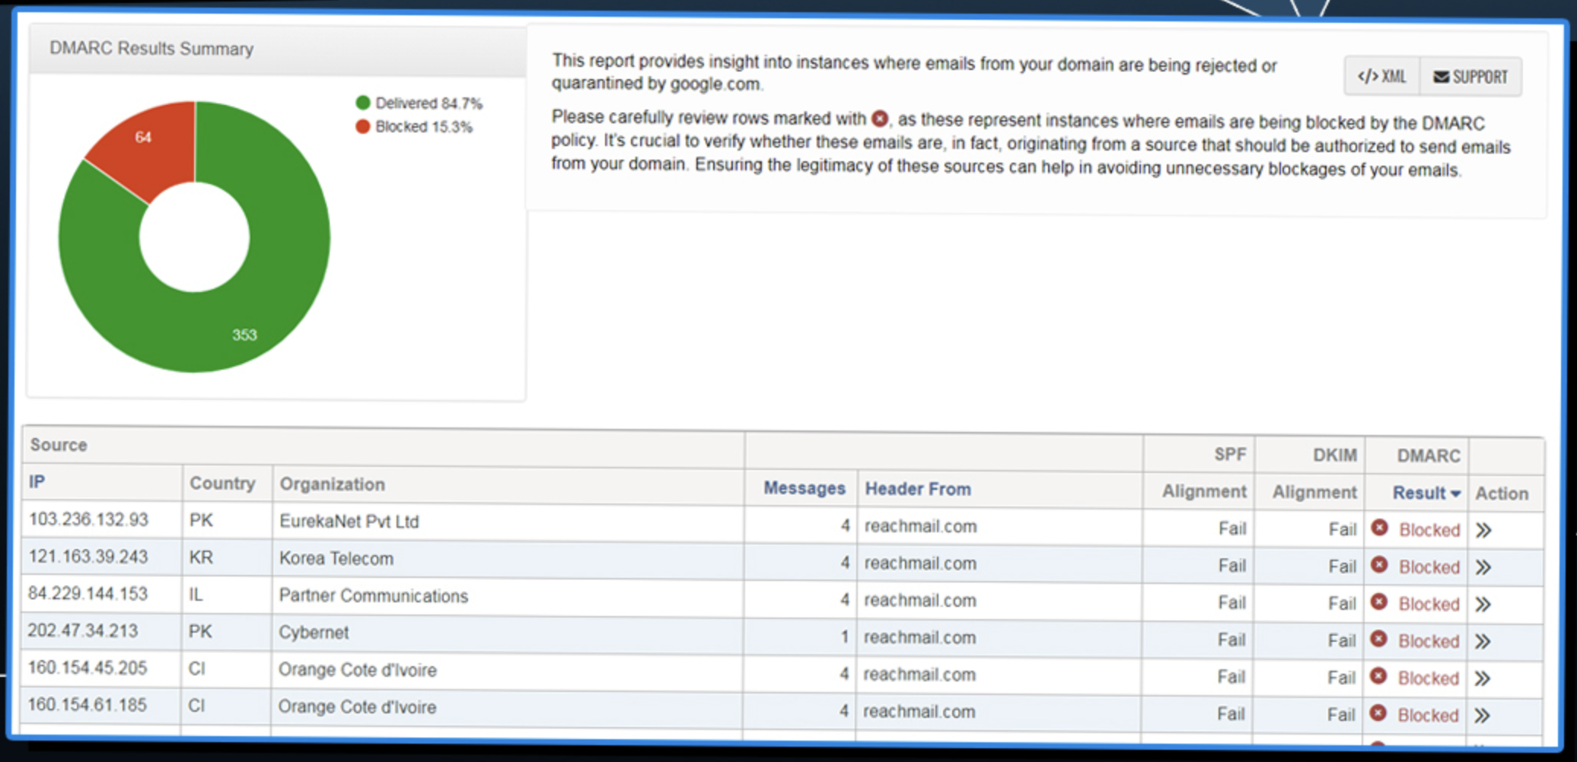Click blocked icon in Cybernet row

coord(1378,640)
